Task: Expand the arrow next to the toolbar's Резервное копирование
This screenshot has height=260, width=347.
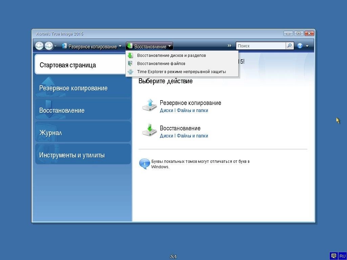Action: (x=120, y=46)
